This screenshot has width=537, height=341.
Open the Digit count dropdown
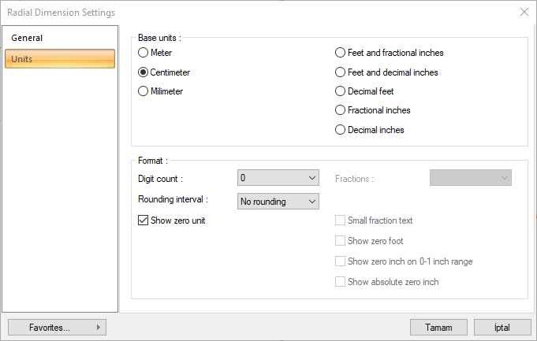point(278,178)
